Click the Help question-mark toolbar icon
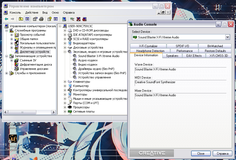 point(50,19)
